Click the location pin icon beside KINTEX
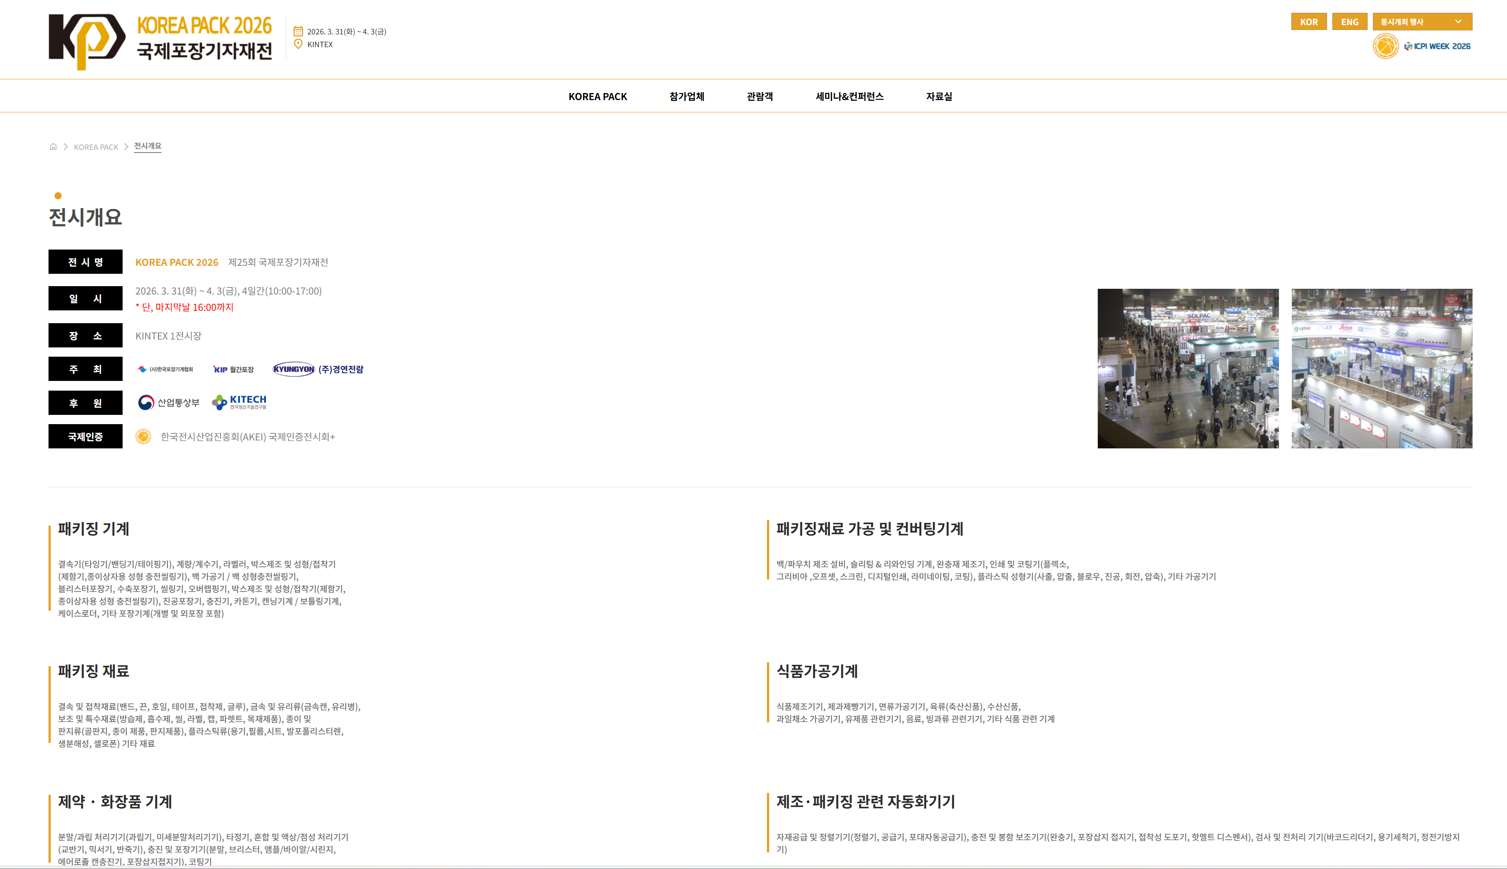 coord(298,44)
